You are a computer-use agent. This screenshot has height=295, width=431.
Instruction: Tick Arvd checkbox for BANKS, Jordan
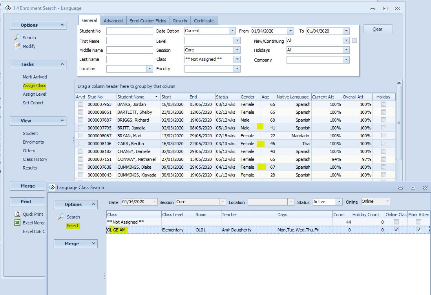coord(80,104)
